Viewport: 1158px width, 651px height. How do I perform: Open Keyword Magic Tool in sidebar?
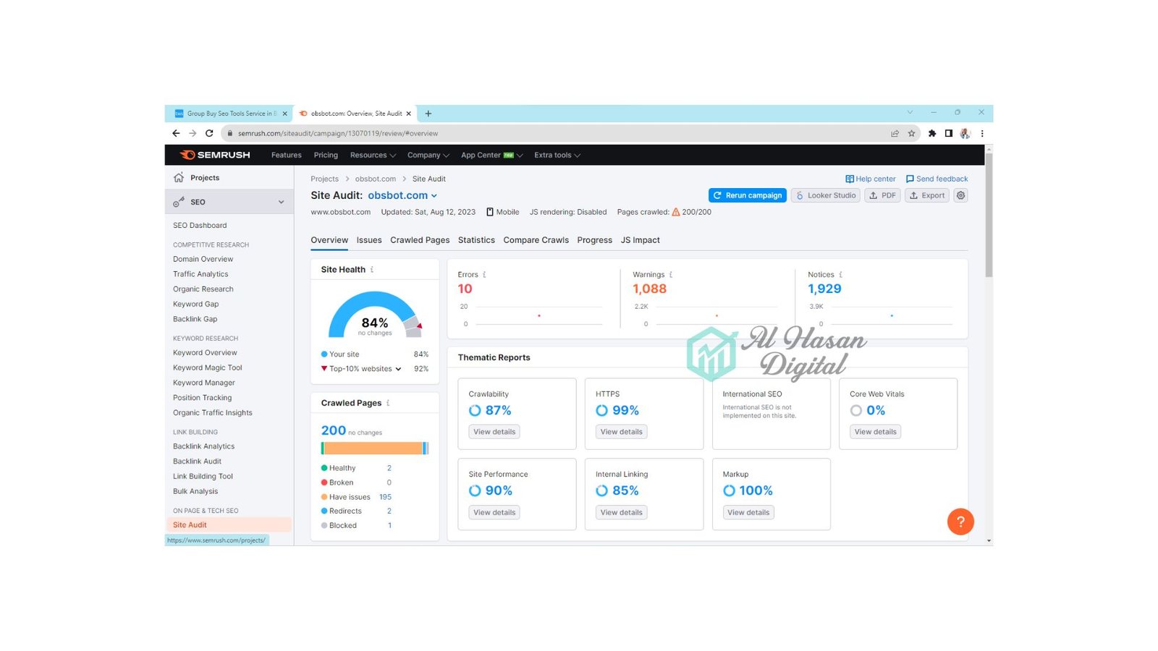pos(208,367)
